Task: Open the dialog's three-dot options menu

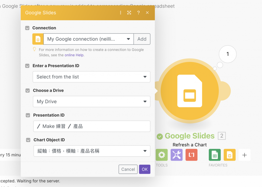Action: pos(121,13)
